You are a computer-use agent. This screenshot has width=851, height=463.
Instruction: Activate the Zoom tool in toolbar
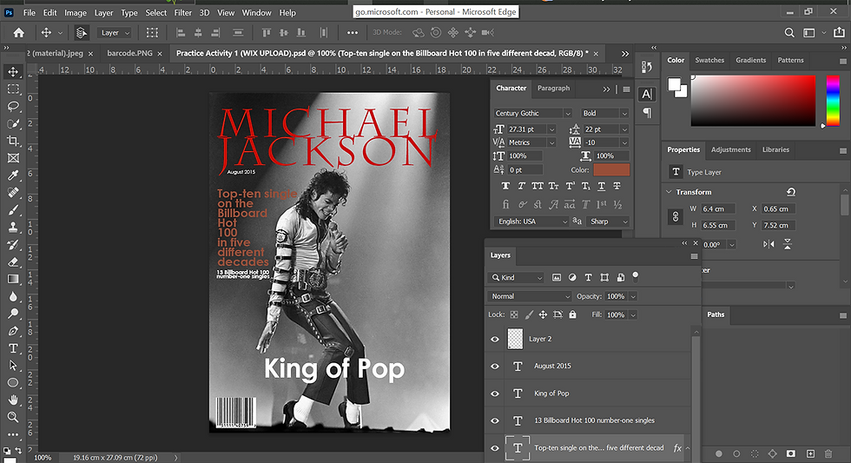coord(13,417)
